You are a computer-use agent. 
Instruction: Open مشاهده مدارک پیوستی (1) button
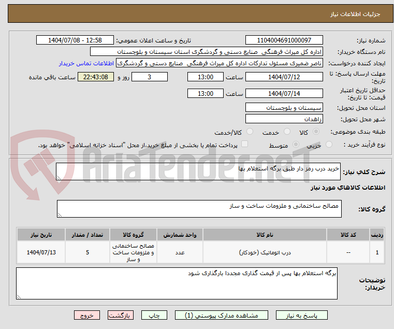click(x=222, y=315)
